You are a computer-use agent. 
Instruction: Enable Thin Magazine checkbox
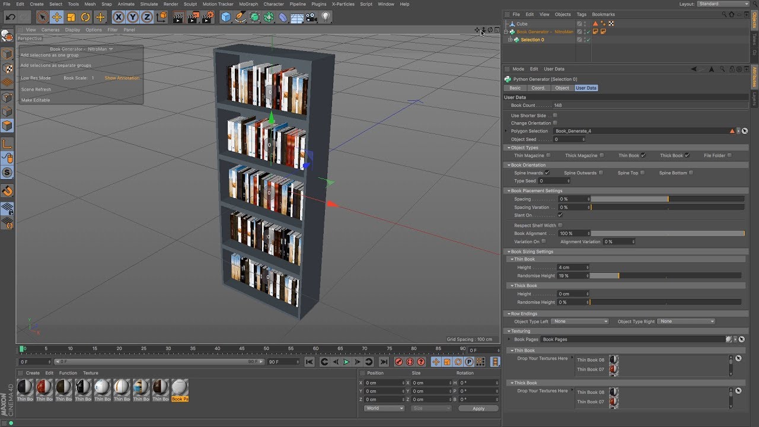[548, 155]
